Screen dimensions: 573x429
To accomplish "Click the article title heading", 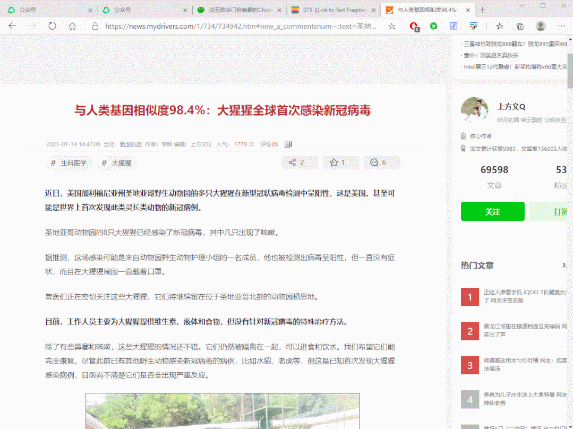I will tap(223, 110).
